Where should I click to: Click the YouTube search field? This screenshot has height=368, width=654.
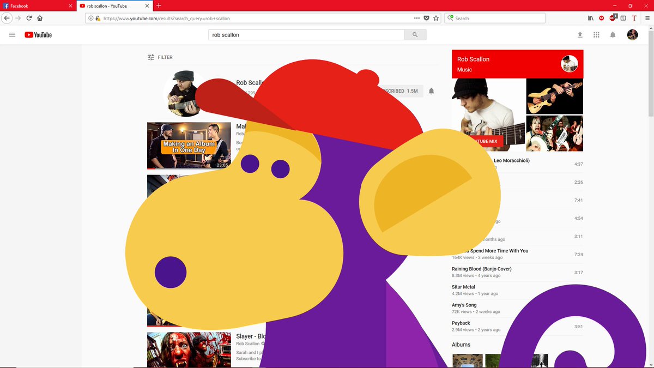[306, 35]
